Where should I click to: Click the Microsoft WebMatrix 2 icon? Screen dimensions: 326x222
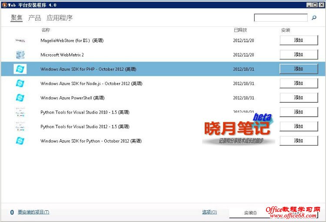[x=20, y=55]
